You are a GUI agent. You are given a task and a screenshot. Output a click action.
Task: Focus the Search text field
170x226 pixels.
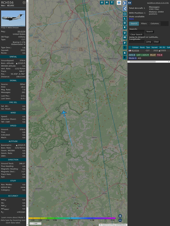[137, 31]
